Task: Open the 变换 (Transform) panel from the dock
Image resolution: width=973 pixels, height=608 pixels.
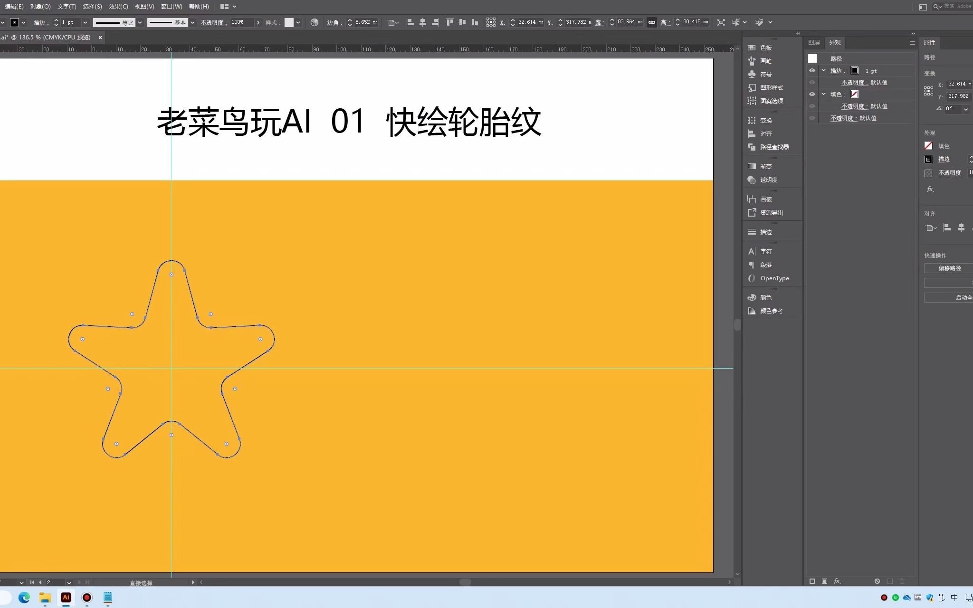Action: tap(760, 121)
